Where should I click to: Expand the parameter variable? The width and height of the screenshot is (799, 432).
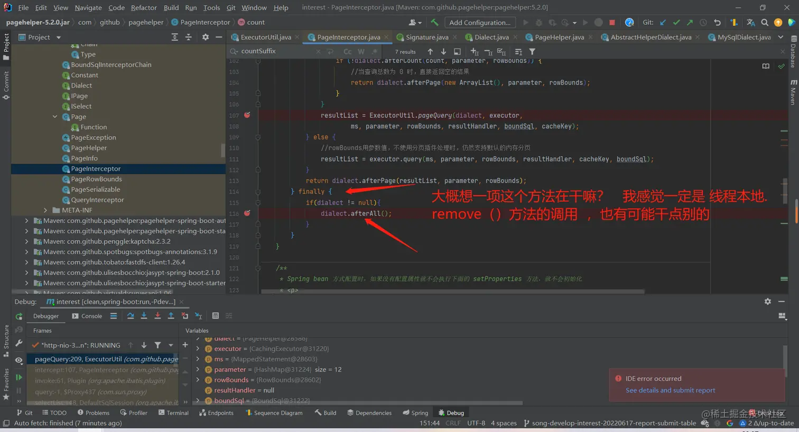click(198, 370)
